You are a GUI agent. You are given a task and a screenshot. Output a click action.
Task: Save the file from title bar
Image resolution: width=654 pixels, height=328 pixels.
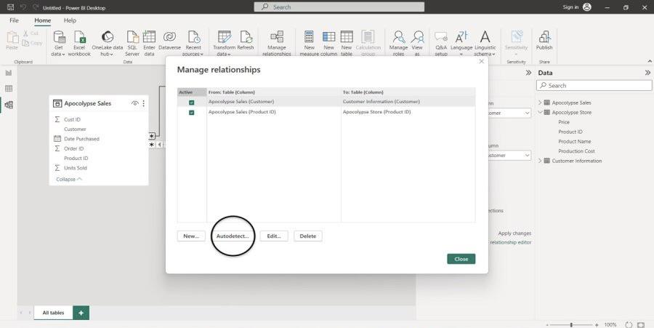pyautogui.click(x=11, y=7)
